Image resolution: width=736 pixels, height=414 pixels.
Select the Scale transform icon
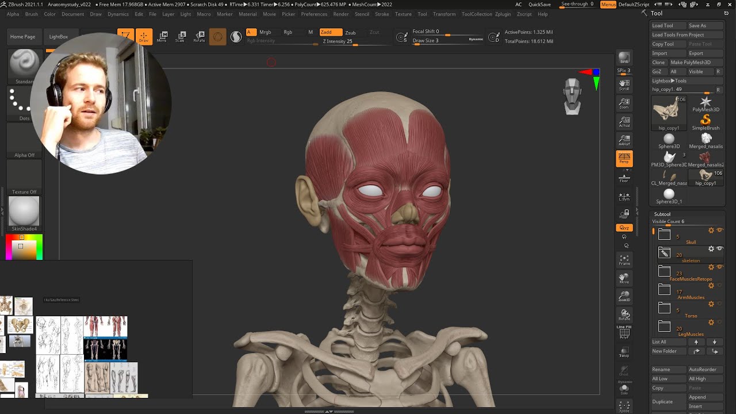(180, 37)
